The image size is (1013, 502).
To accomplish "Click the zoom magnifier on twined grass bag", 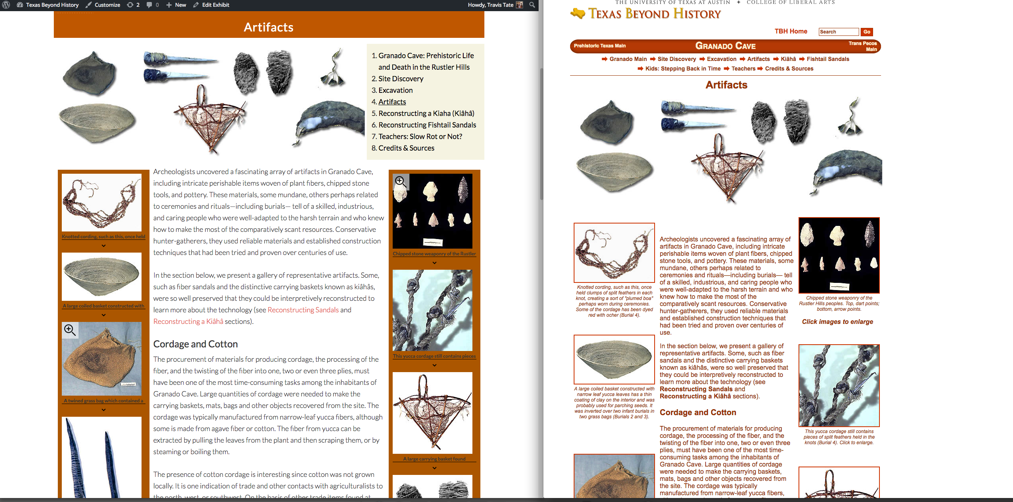I will (70, 330).
